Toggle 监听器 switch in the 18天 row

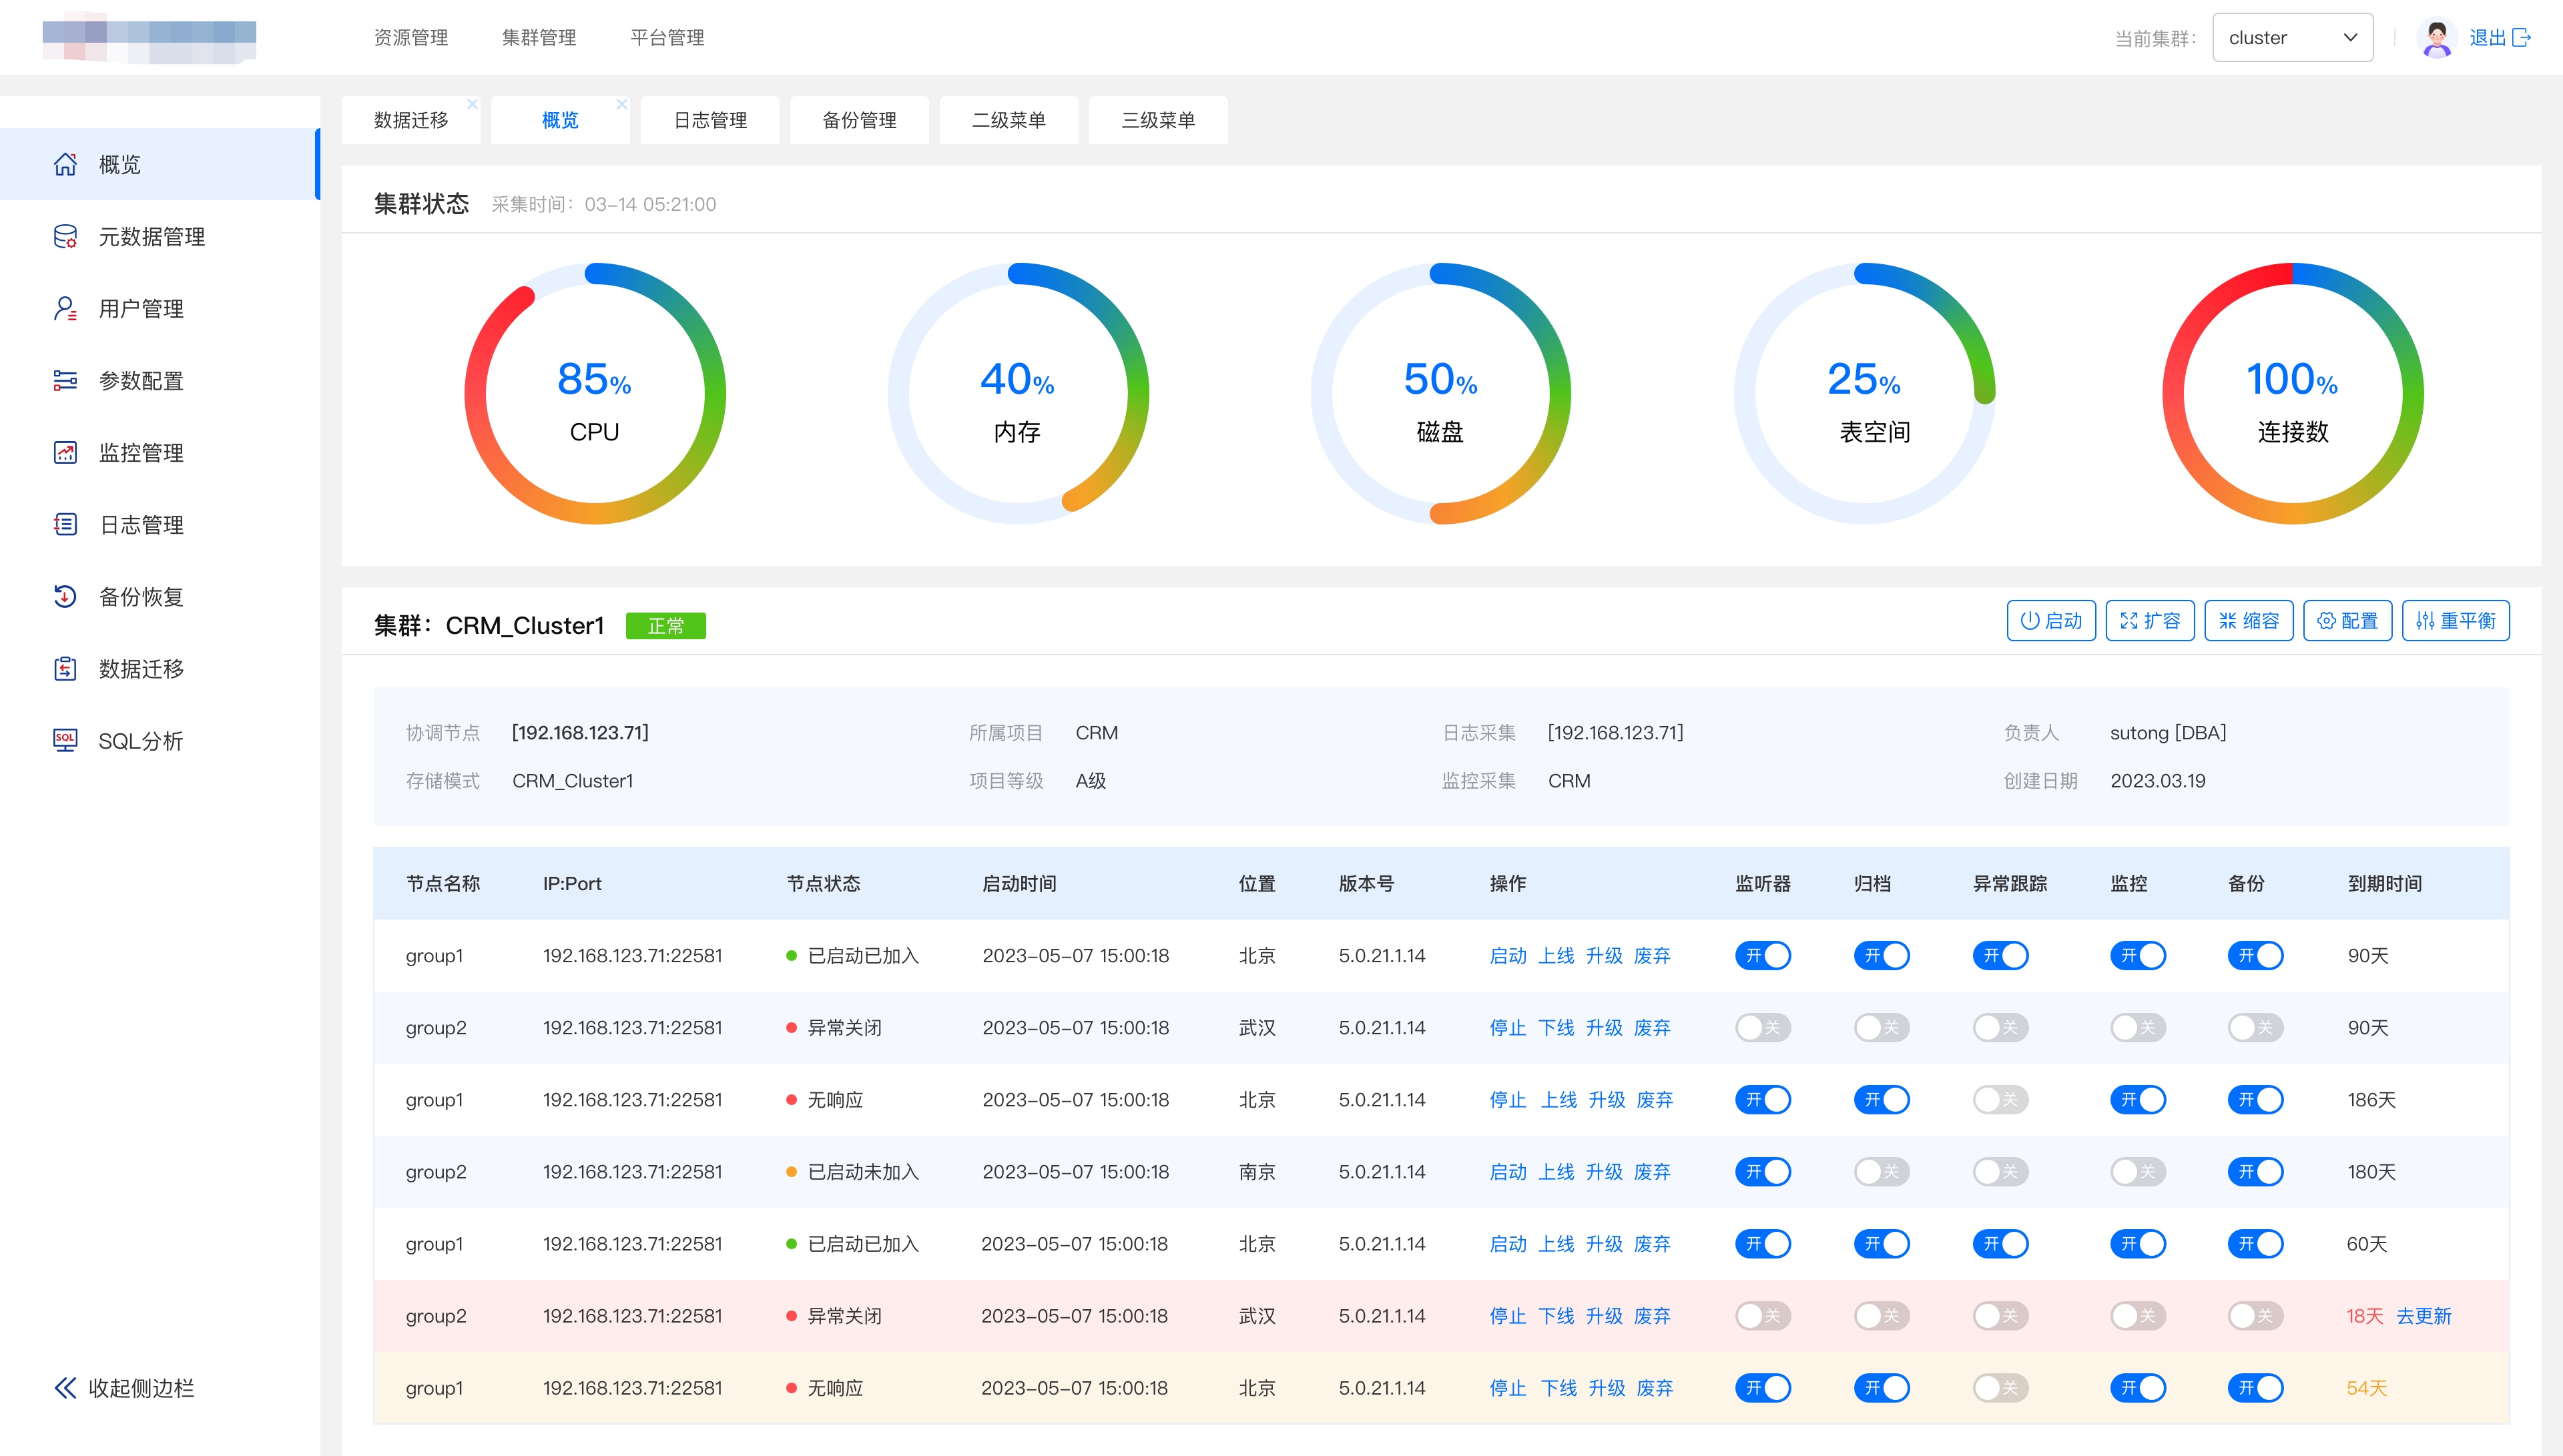1763,1316
